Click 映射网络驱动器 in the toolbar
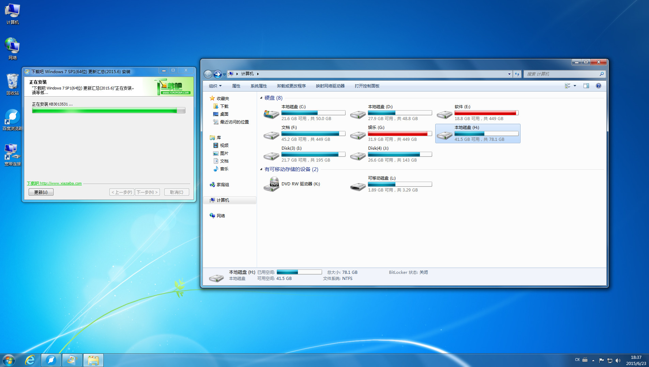 click(x=330, y=86)
